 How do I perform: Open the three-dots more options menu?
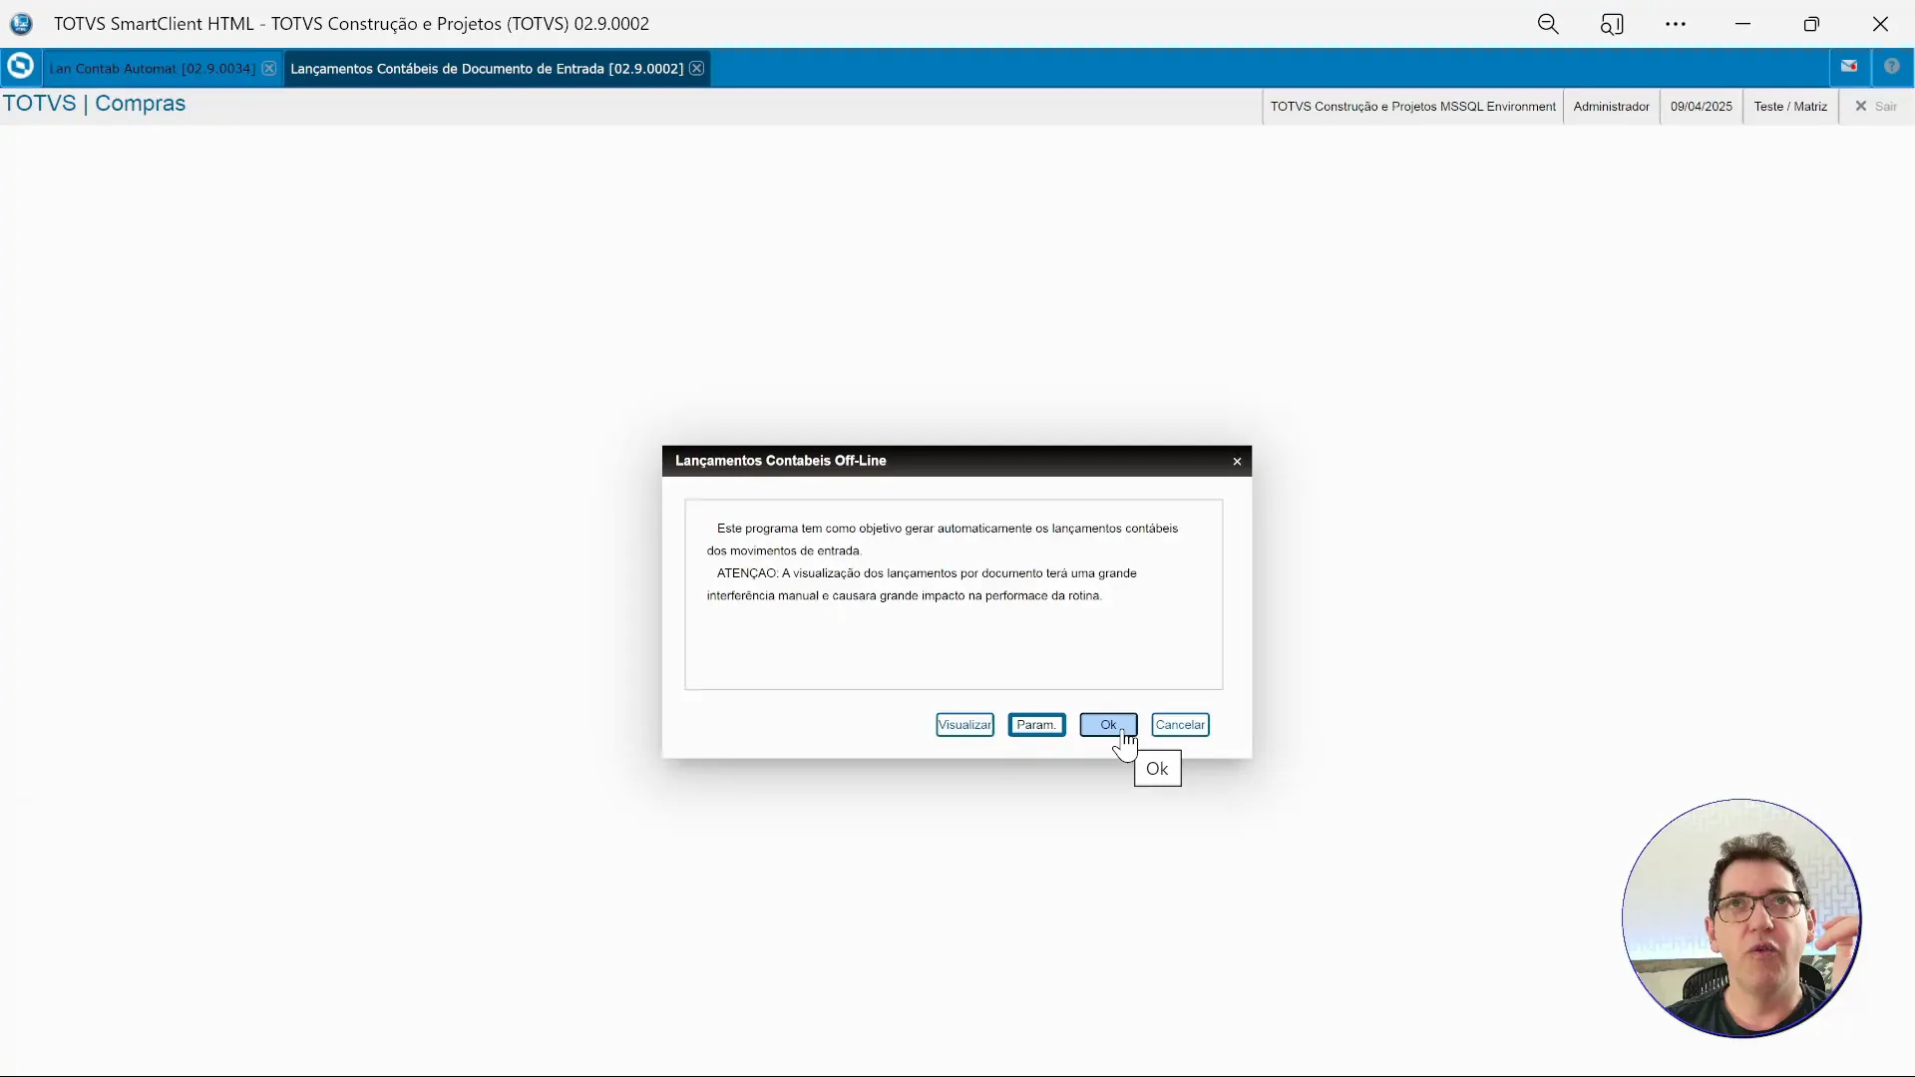click(1676, 24)
